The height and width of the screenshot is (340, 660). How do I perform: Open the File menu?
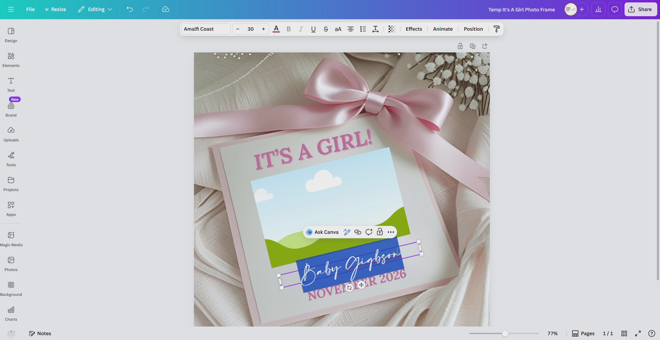click(30, 9)
